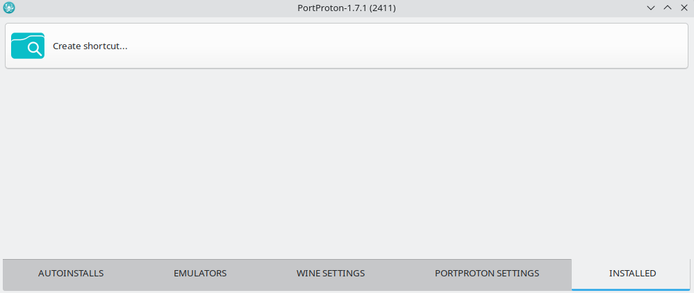Minimize the PortProton window
This screenshot has width=694, height=293.
[651, 8]
